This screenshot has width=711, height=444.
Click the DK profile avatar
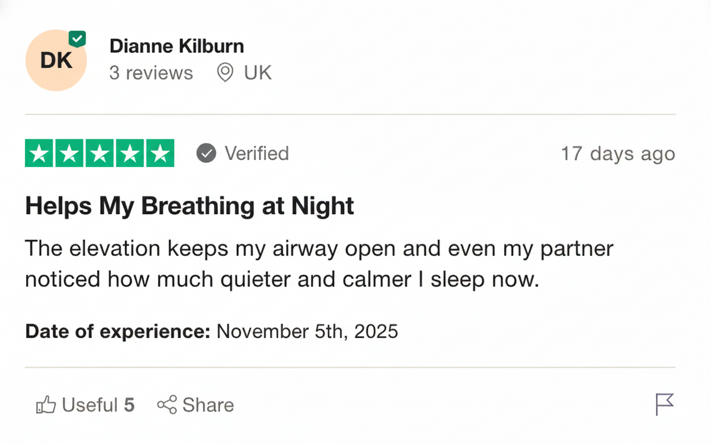click(56, 60)
